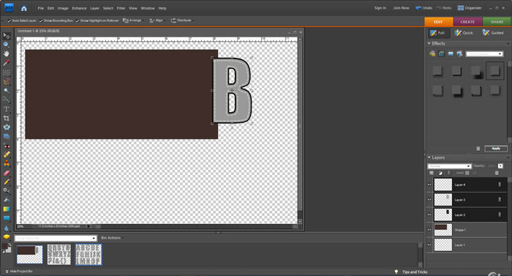Show Layer Styles in the Effects panel
512x276 pixels.
(442, 53)
